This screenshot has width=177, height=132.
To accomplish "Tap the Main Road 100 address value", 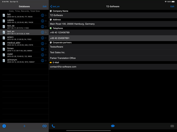I will 113,24.
